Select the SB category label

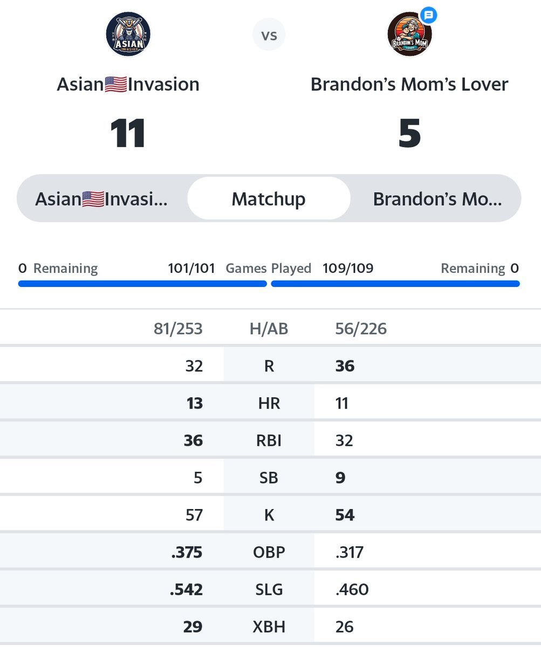pyautogui.click(x=269, y=478)
